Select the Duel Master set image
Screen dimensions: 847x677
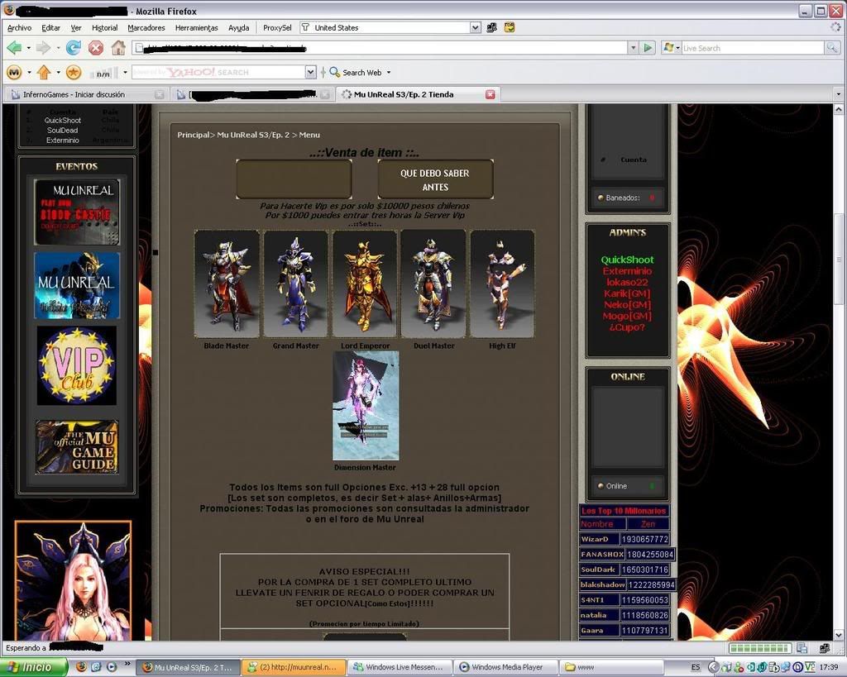tap(433, 284)
